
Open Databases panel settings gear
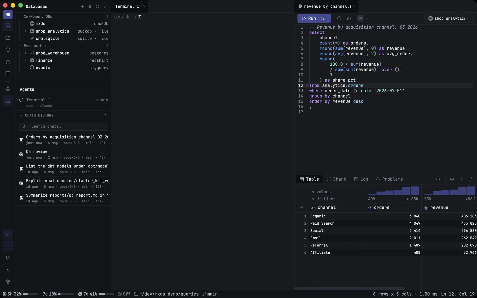tap(90, 6)
